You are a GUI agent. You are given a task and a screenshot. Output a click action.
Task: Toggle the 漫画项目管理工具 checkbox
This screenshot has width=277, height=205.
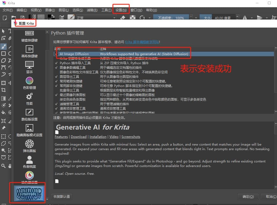pos(56,109)
